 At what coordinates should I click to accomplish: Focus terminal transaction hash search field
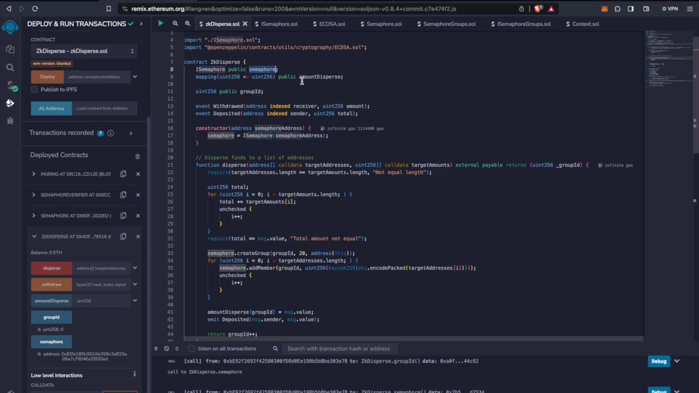(x=339, y=348)
